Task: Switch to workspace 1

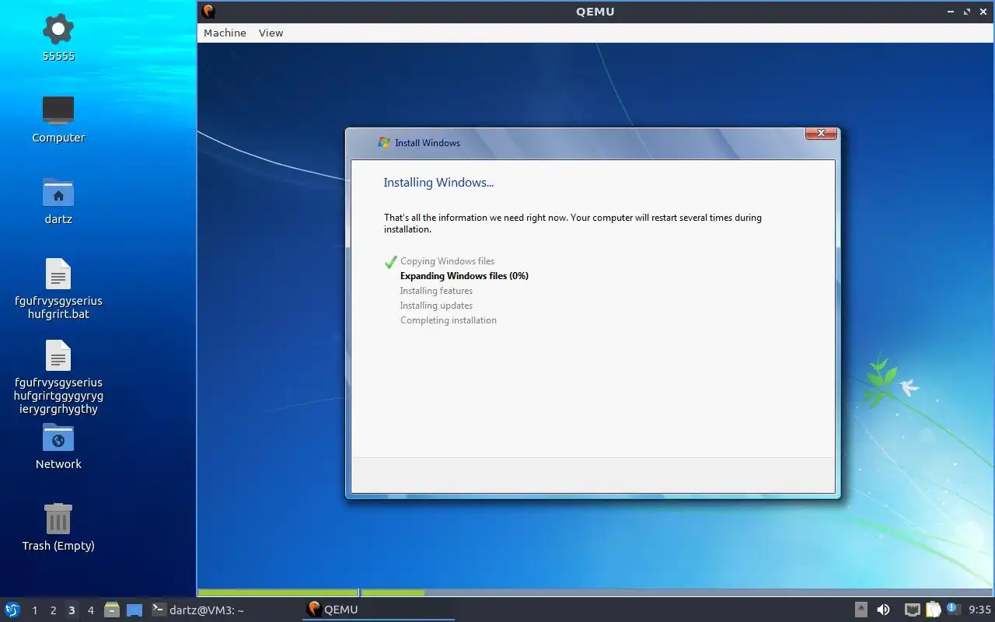Action: (35, 610)
